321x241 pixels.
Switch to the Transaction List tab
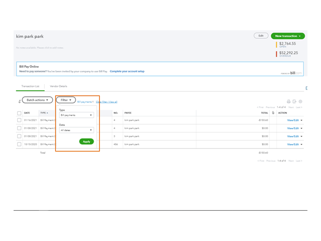click(30, 86)
